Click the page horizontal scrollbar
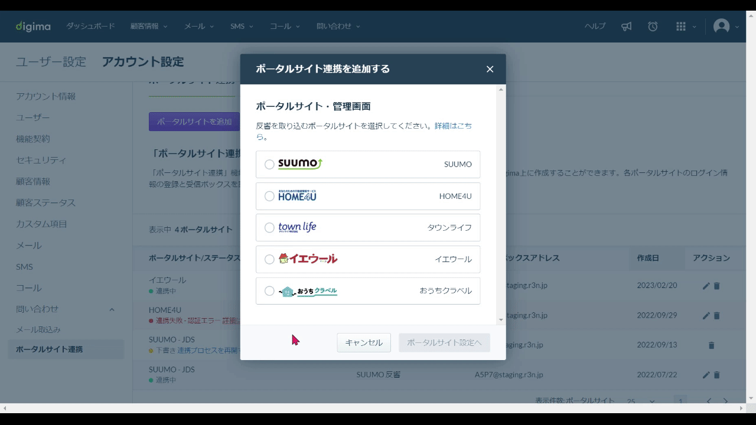This screenshot has height=425, width=756. pyautogui.click(x=373, y=408)
